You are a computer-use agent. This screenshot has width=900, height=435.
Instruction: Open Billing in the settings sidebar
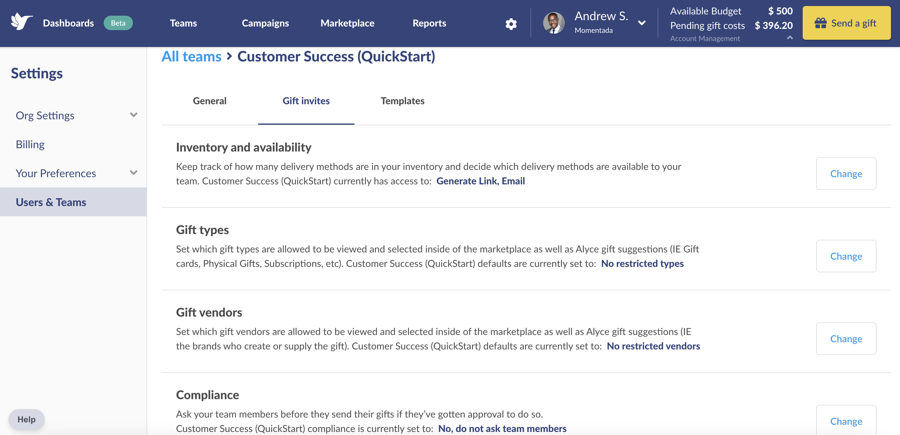[30, 144]
